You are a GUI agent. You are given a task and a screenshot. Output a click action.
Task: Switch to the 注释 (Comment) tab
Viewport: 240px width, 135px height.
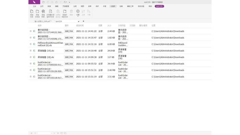tap(75, 6)
